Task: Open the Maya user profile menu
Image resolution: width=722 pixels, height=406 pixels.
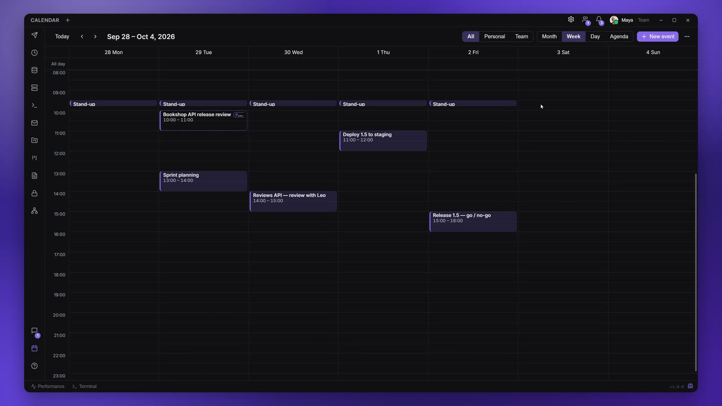Action: click(629, 20)
